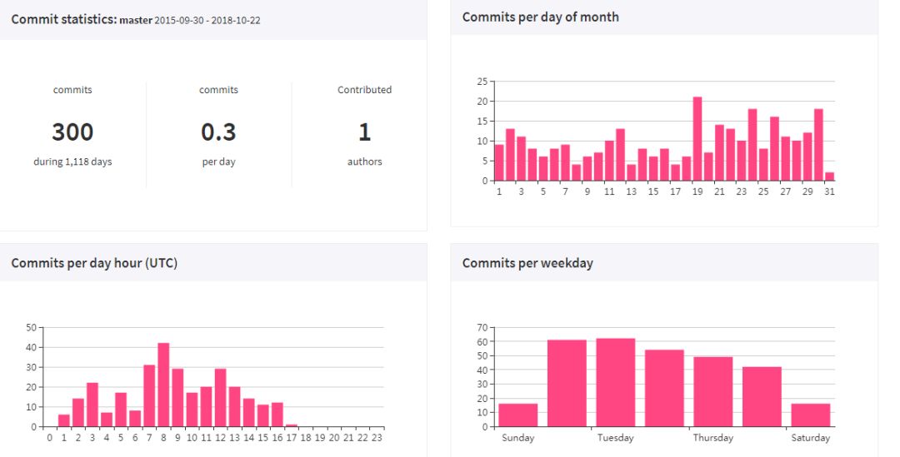This screenshot has height=457, width=900.
Task: Click the day 1 bar in the monthly chart
Action: (x=499, y=162)
